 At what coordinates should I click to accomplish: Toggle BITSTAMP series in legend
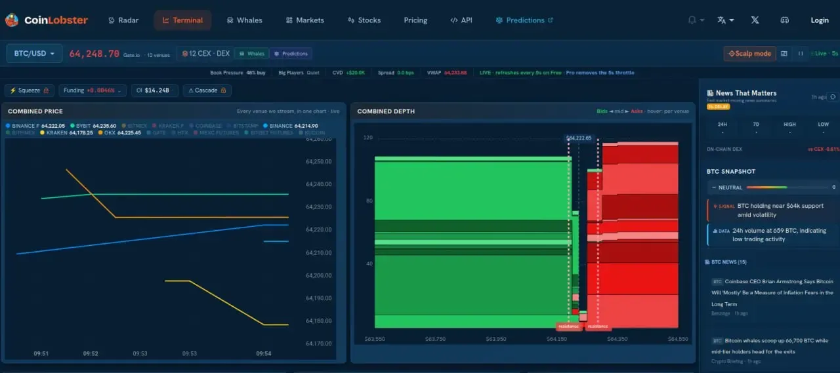[x=243, y=125]
